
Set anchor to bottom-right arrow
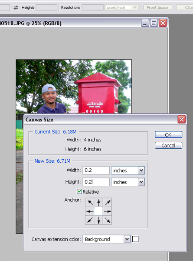(107, 220)
